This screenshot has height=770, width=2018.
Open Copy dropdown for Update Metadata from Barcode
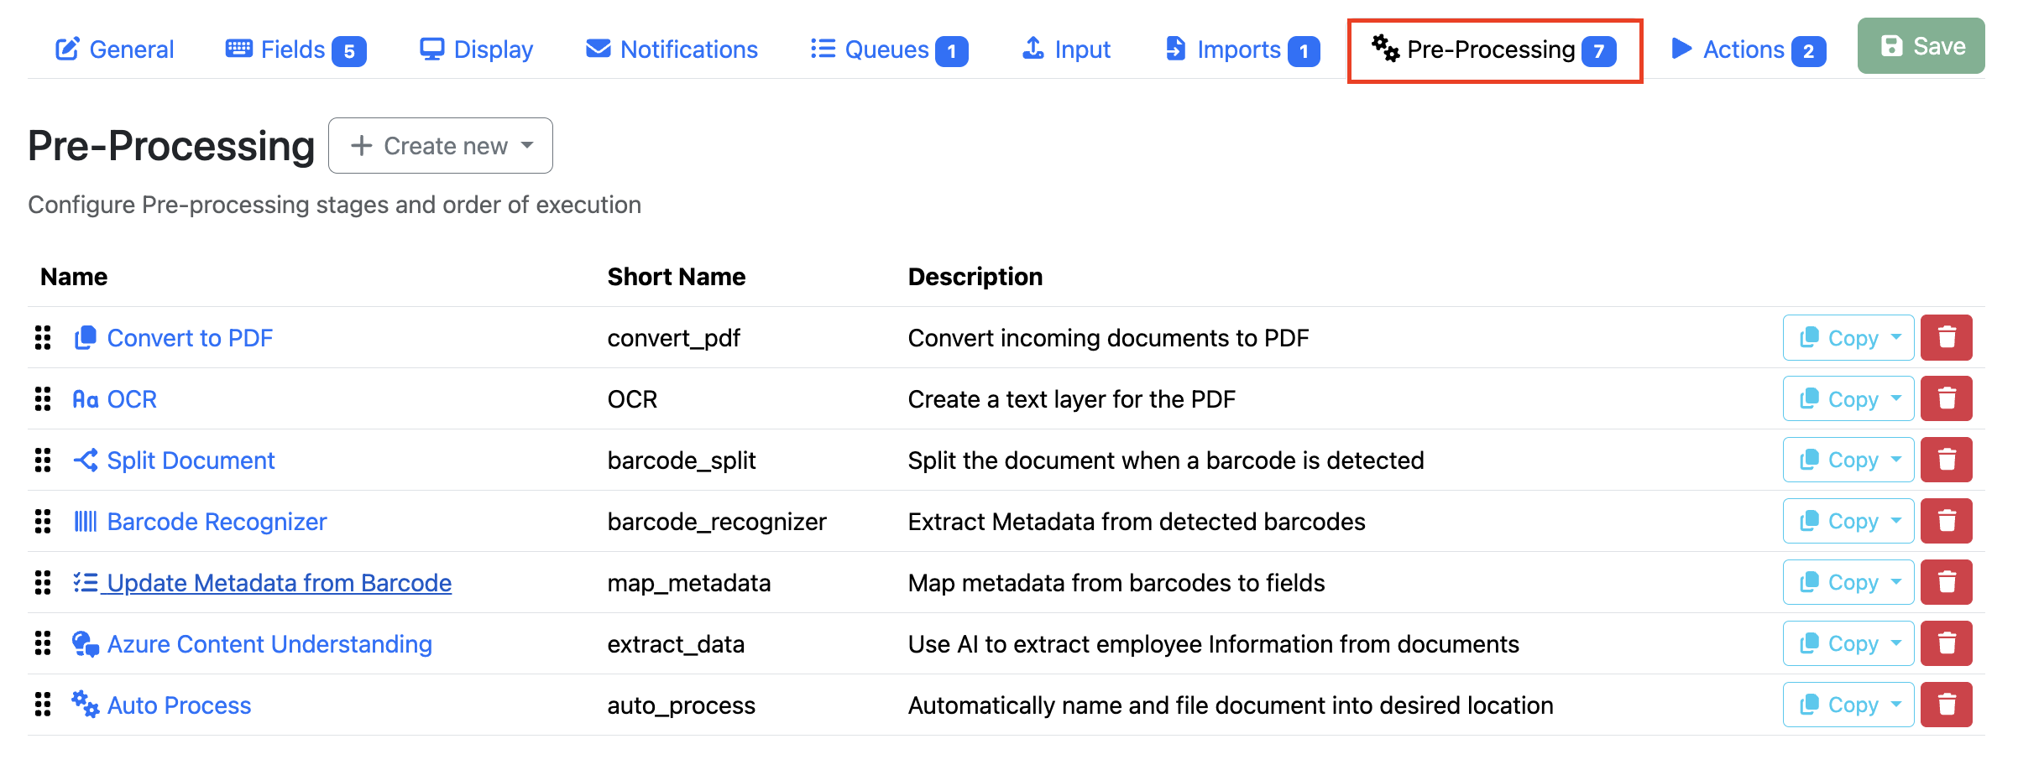(x=1848, y=583)
